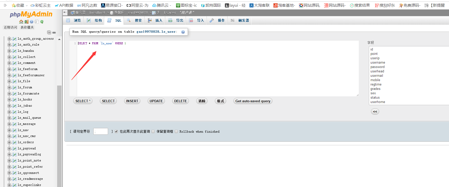This screenshot has width=449, height=187.
Task: Open the 触发器 (Triggers) tab
Action: (240, 20)
